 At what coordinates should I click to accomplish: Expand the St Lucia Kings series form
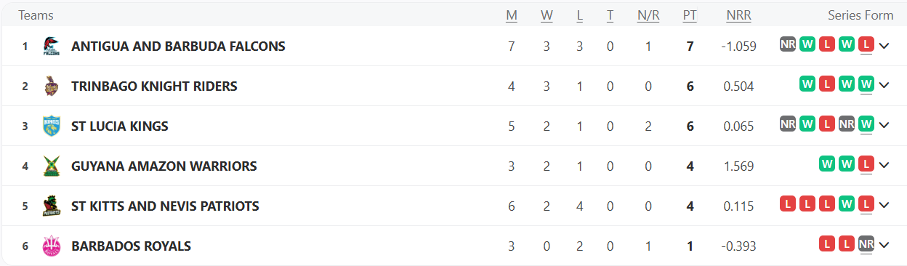point(884,126)
